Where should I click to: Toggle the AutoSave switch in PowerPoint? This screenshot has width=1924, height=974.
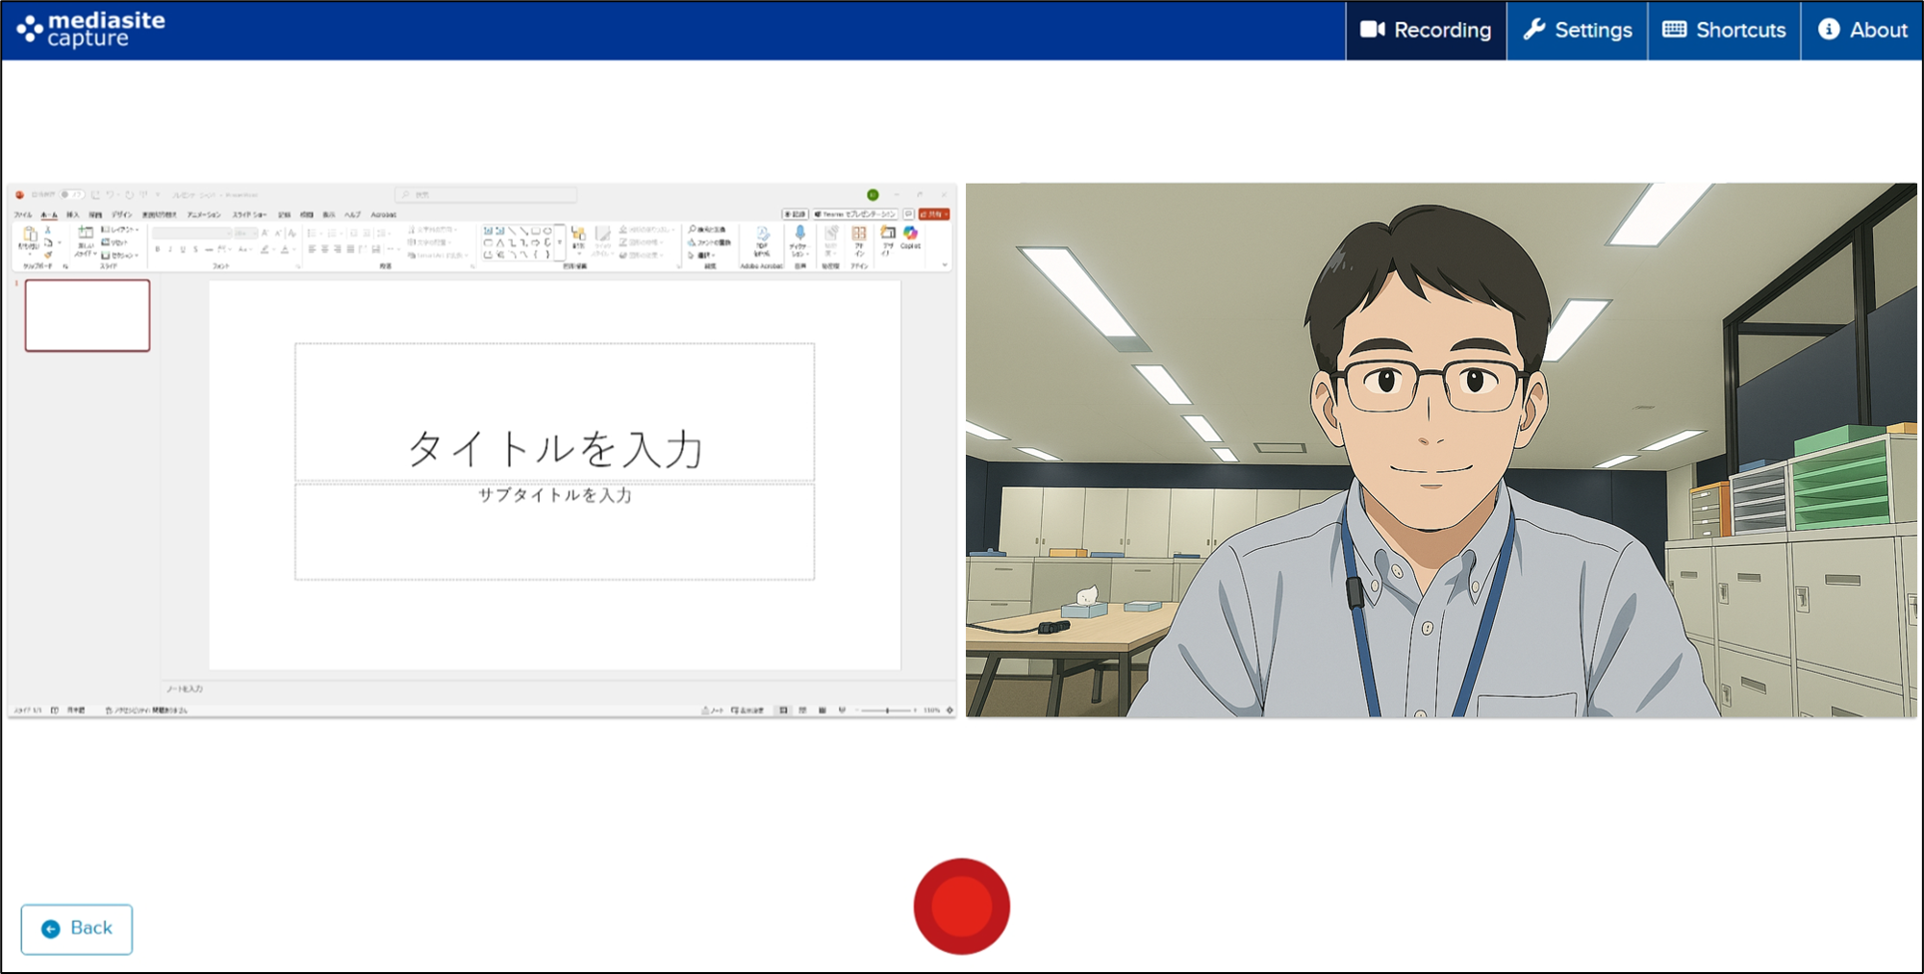click(70, 195)
